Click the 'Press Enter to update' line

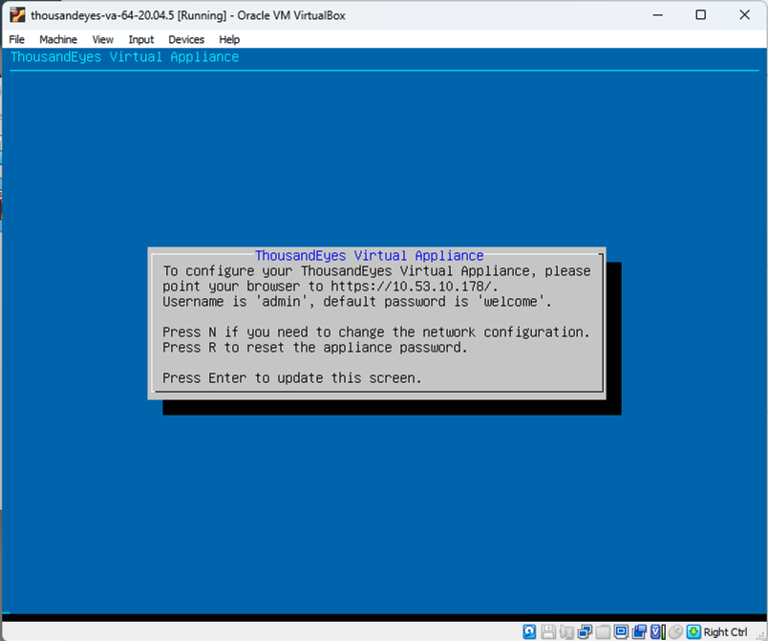(291, 377)
